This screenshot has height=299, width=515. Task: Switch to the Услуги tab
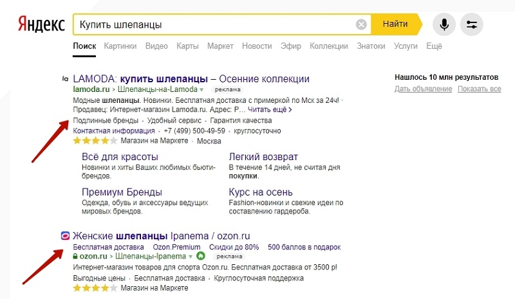click(x=406, y=46)
